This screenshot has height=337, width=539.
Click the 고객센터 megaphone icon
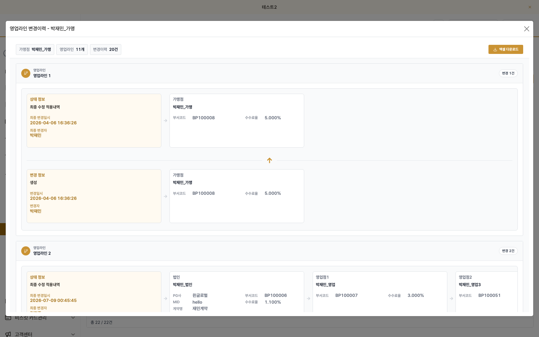click(8, 334)
